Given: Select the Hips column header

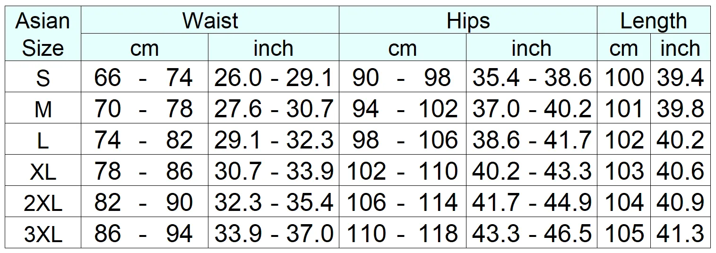Looking at the screenshot, I should [468, 21].
